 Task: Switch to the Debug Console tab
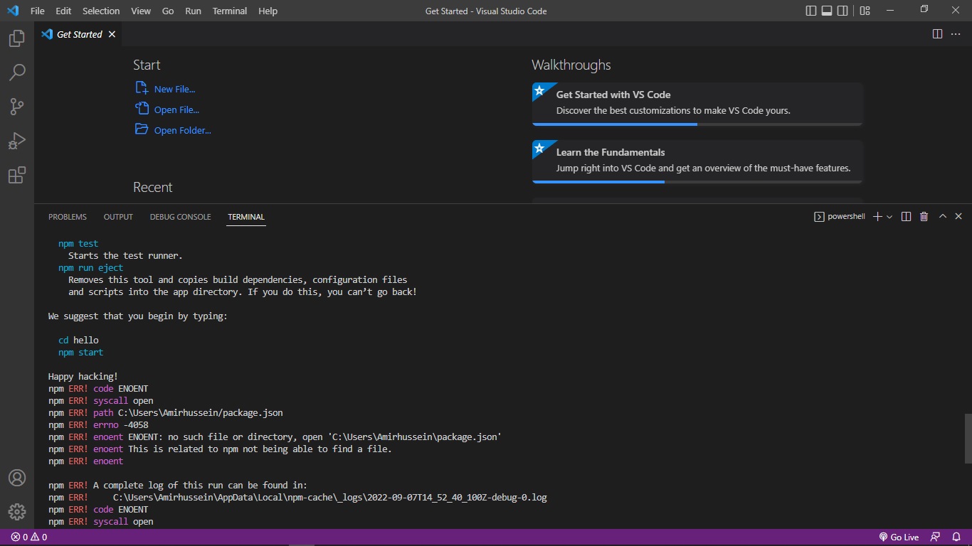(180, 217)
